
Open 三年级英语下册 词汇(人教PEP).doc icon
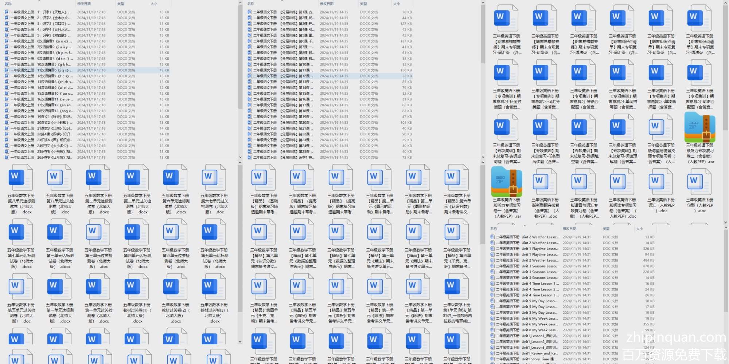pyautogui.click(x=661, y=182)
